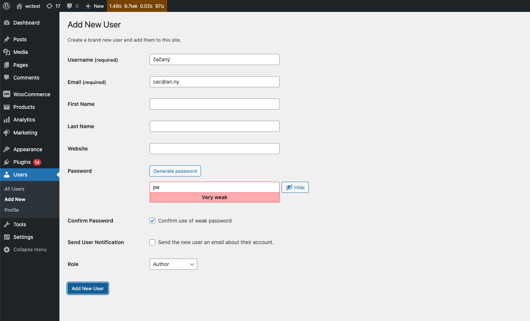Click the Very weak password strength meter
530x321 pixels.
(214, 197)
